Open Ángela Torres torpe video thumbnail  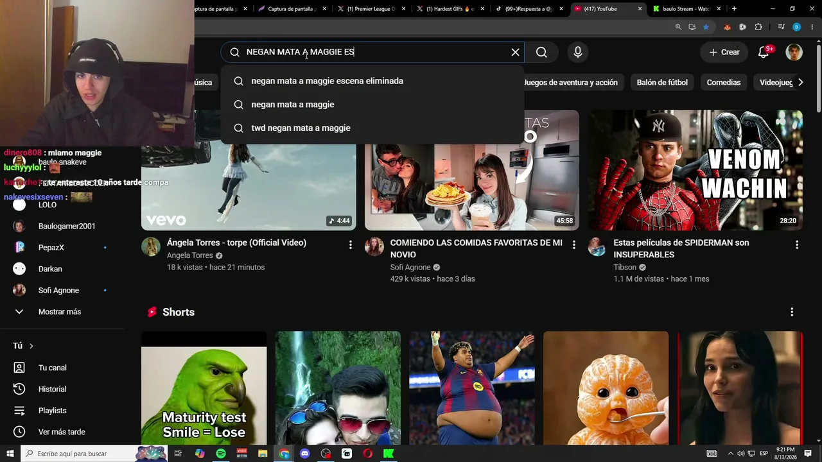[x=249, y=185]
